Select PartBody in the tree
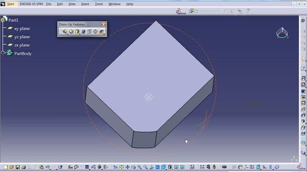The height and width of the screenshot is (172, 307). pos(23,54)
